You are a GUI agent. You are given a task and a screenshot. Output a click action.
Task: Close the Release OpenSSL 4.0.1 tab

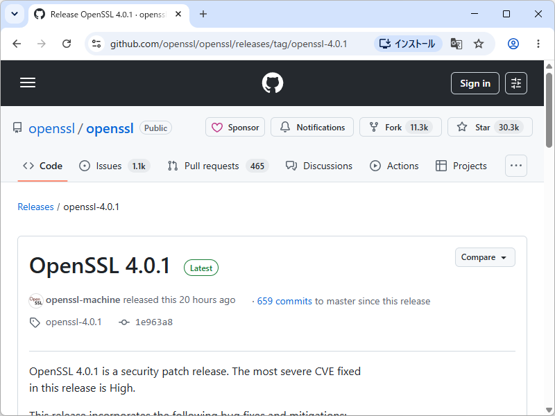coord(178,14)
